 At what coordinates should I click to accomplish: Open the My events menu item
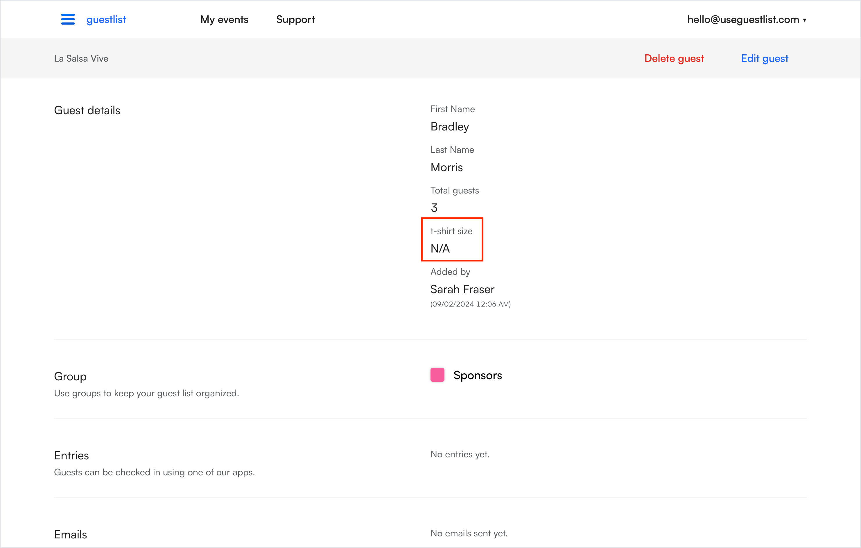tap(224, 19)
